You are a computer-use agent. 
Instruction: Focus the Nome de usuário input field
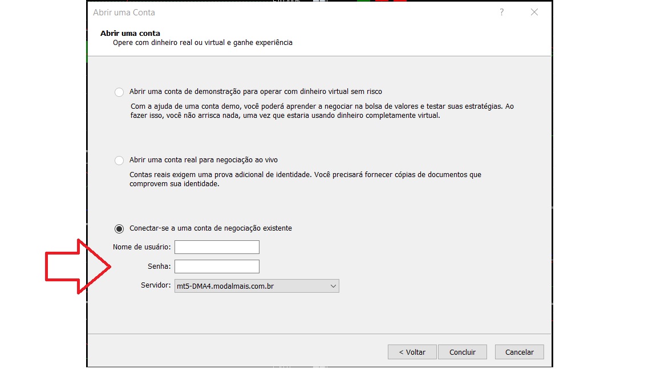pyautogui.click(x=217, y=247)
